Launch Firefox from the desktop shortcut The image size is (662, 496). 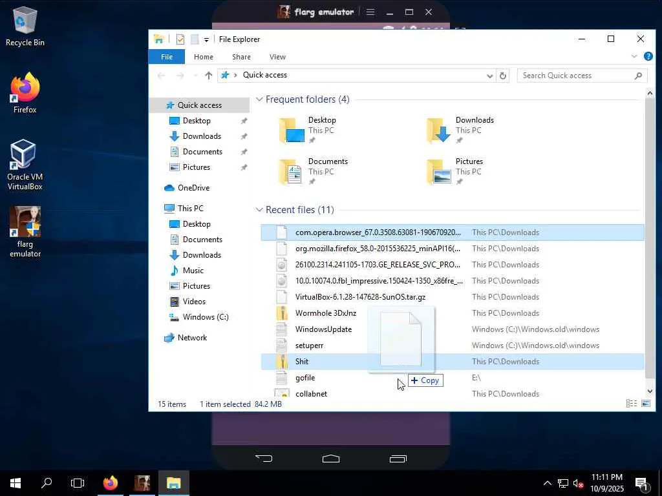pyautogui.click(x=25, y=93)
